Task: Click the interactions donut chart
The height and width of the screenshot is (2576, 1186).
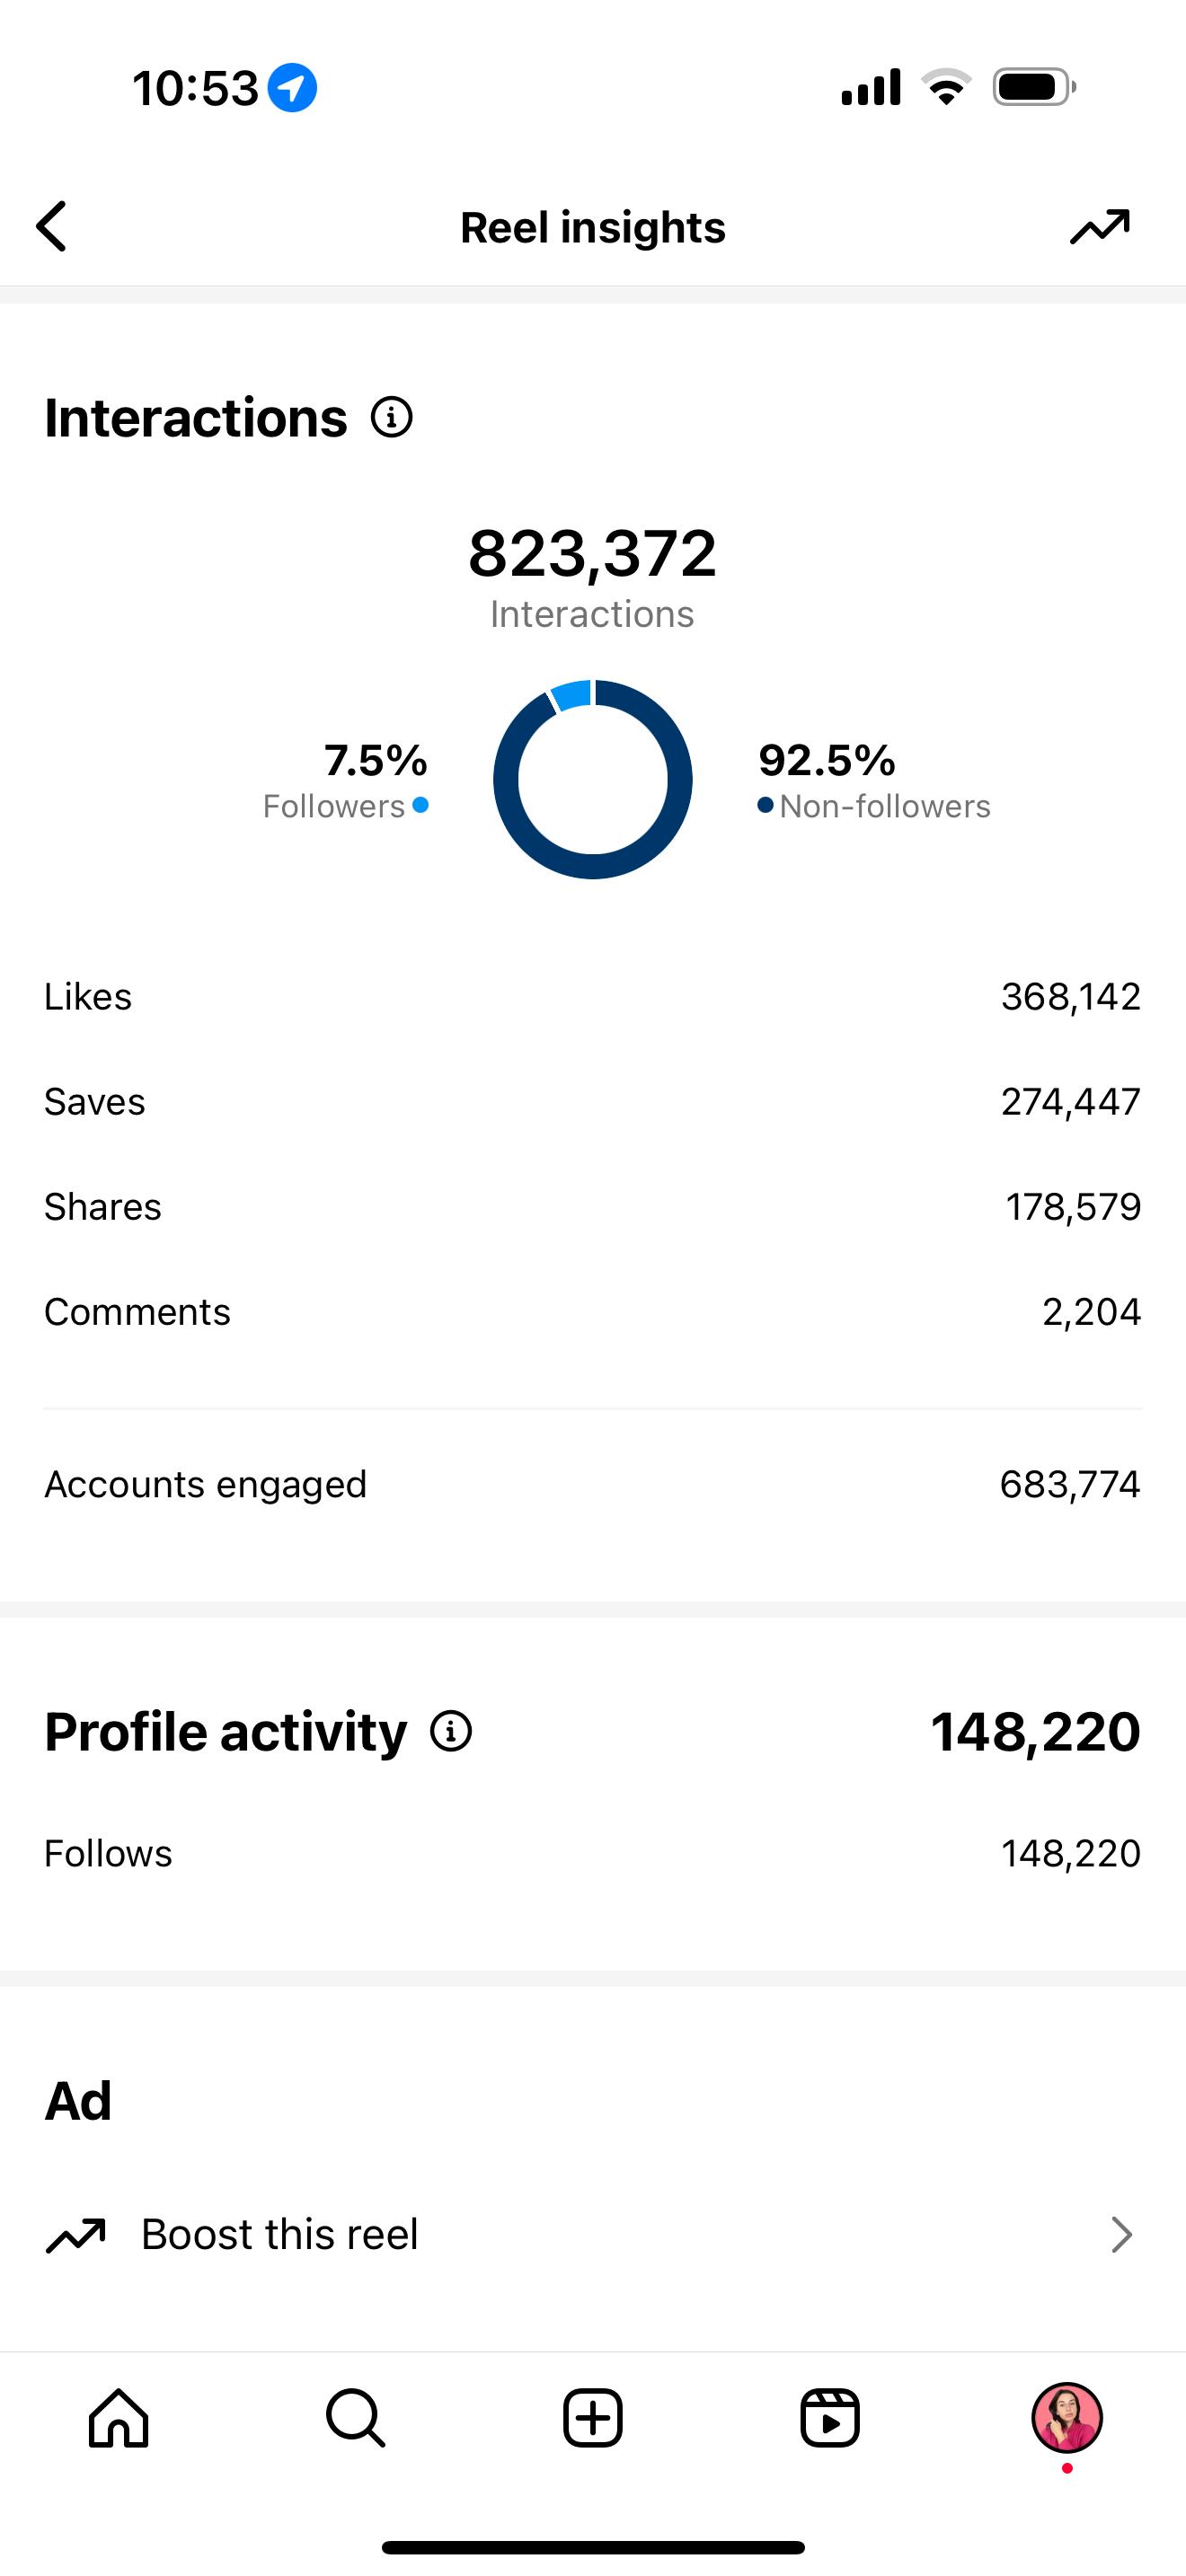Action: pos(593,779)
